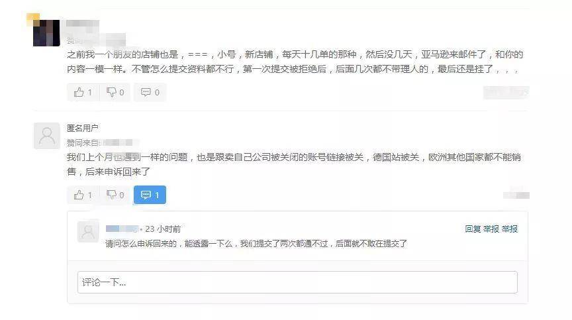Click the reply text starting with 请问怎么申诉回来的
This screenshot has height=320, width=572.
coord(256,243)
